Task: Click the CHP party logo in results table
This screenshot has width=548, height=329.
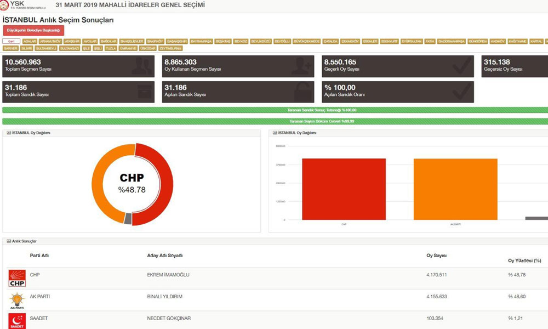Action: (17, 279)
